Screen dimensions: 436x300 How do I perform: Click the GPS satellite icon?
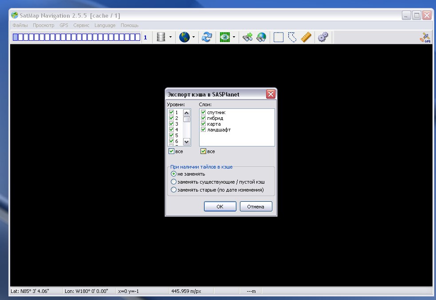pos(425,37)
